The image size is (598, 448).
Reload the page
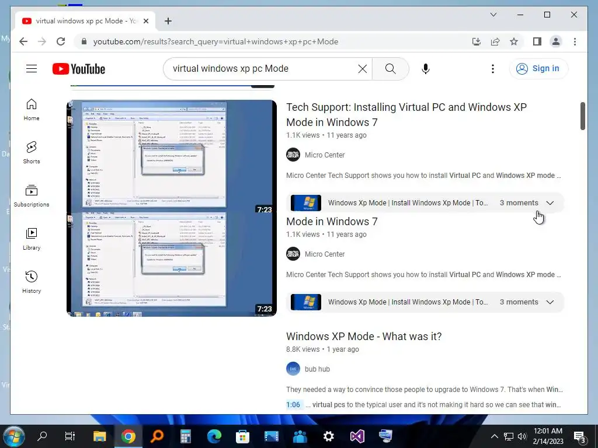[x=61, y=41]
